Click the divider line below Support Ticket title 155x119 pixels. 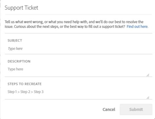[x=78, y=14]
